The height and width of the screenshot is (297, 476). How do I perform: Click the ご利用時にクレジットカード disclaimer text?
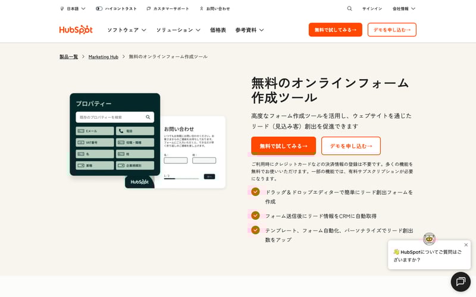point(332,172)
